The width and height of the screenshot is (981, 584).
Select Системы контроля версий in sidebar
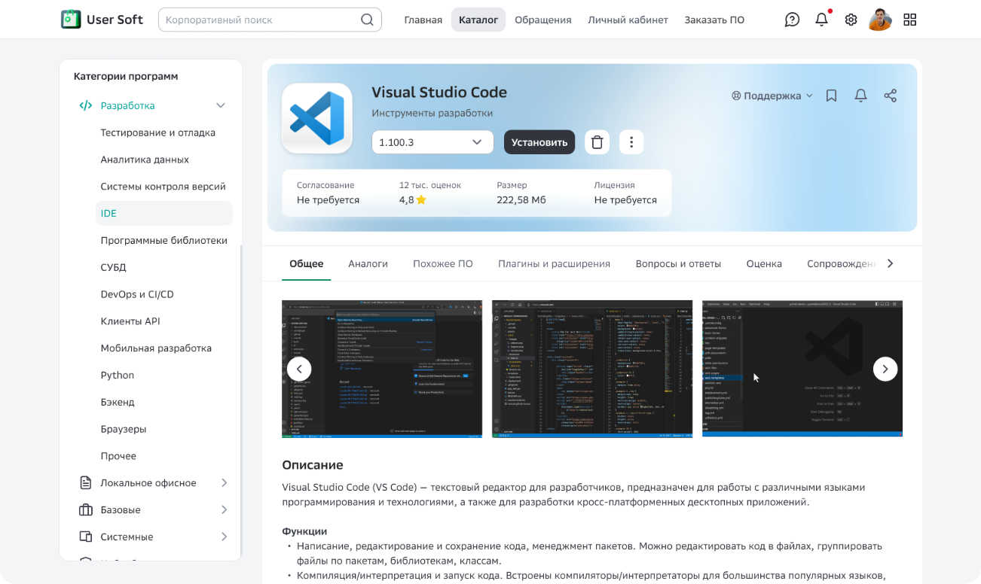pyautogui.click(x=163, y=187)
